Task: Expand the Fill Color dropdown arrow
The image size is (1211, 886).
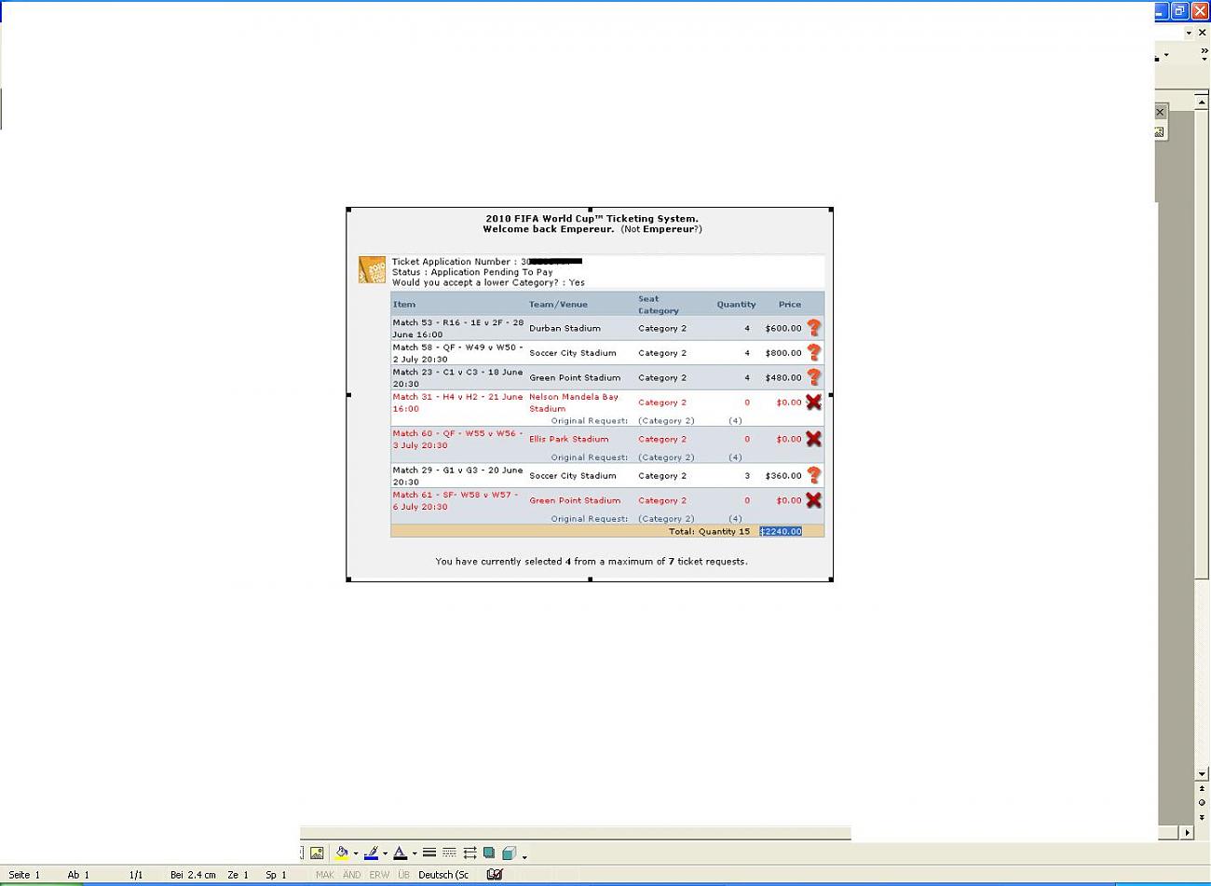Action: 355,853
